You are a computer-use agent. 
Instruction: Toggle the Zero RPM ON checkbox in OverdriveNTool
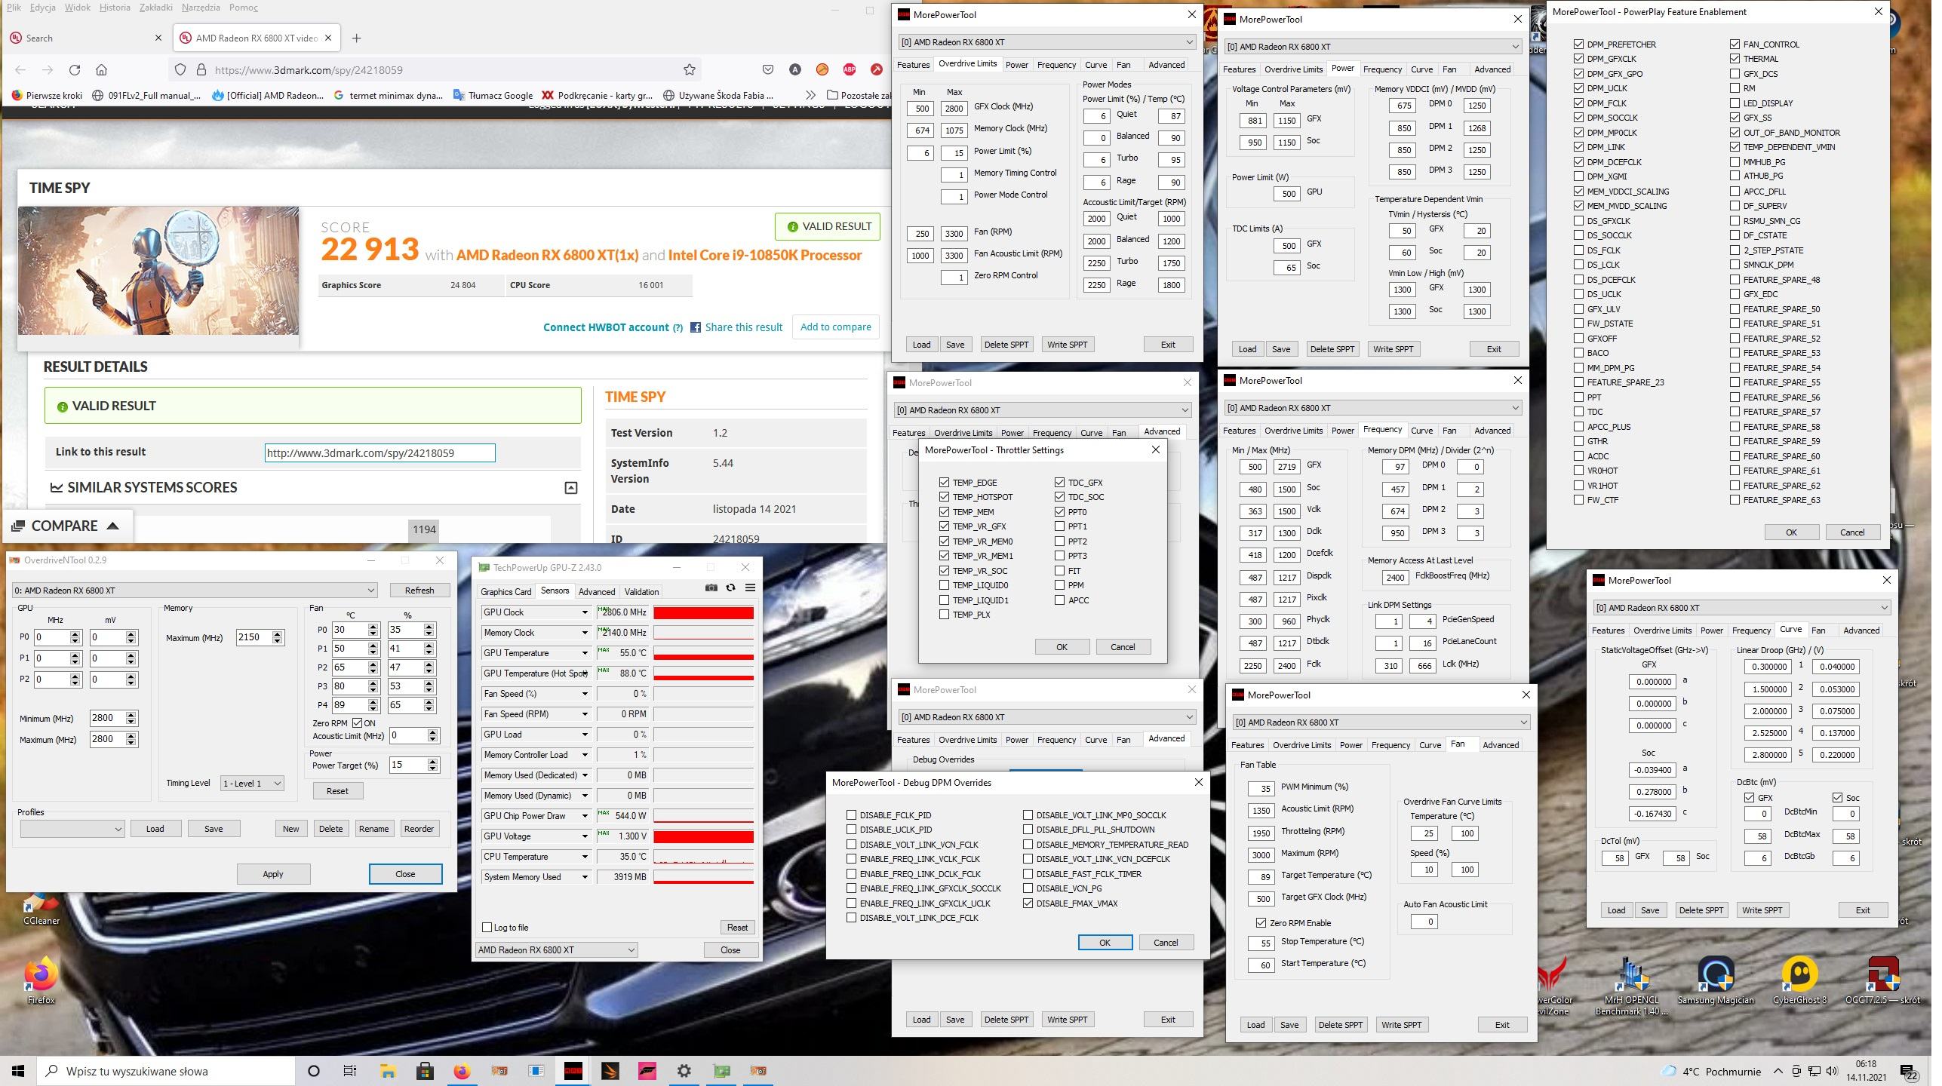pos(358,723)
